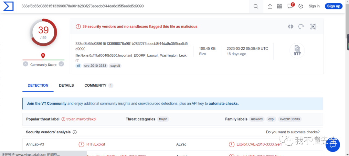Viewport: 349px width, 156px height.
Task: Click the Sign up button
Action: (x=333, y=6)
